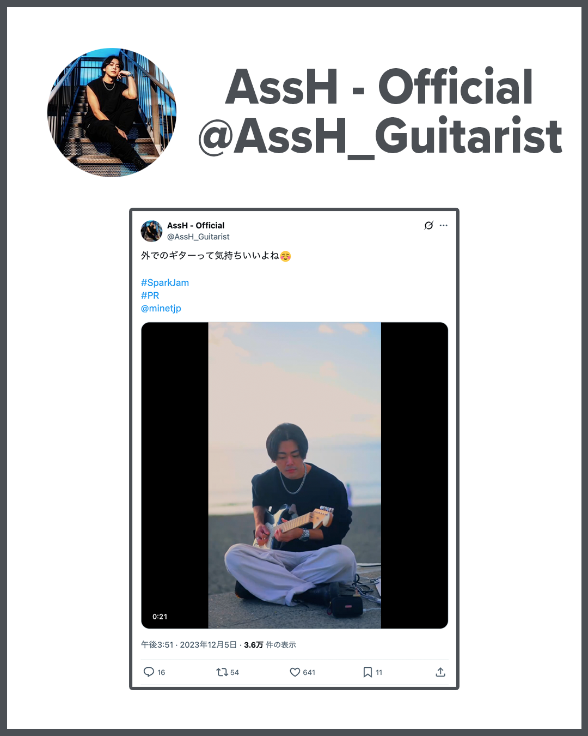Like the tweet with heart icon
This screenshot has height=736, width=588.
coord(295,672)
